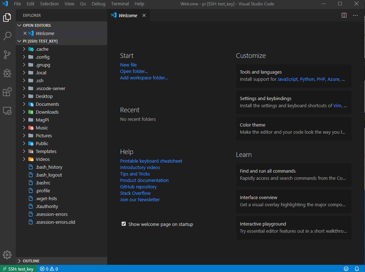
Task: Open the Edit menu
Action: pos(30,4)
